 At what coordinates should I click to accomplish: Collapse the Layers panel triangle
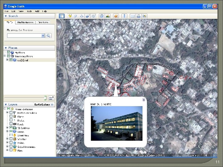[x=6, y=105]
